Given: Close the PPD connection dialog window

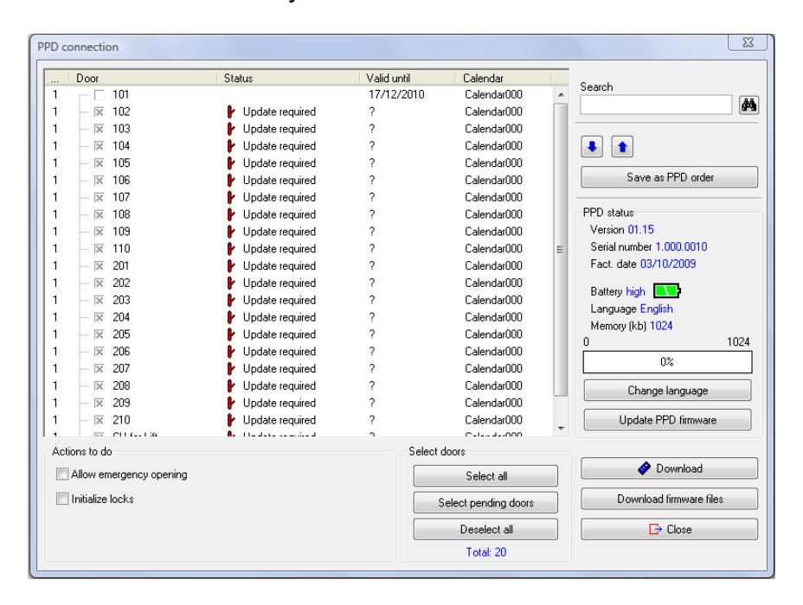Looking at the screenshot, I should click(x=748, y=42).
